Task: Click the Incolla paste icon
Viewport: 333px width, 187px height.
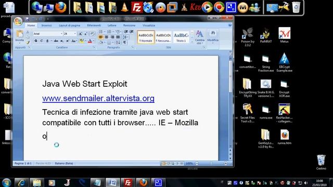Action: (20, 34)
